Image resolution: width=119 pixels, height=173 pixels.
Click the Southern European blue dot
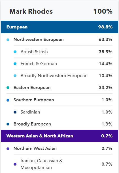tap(8, 100)
